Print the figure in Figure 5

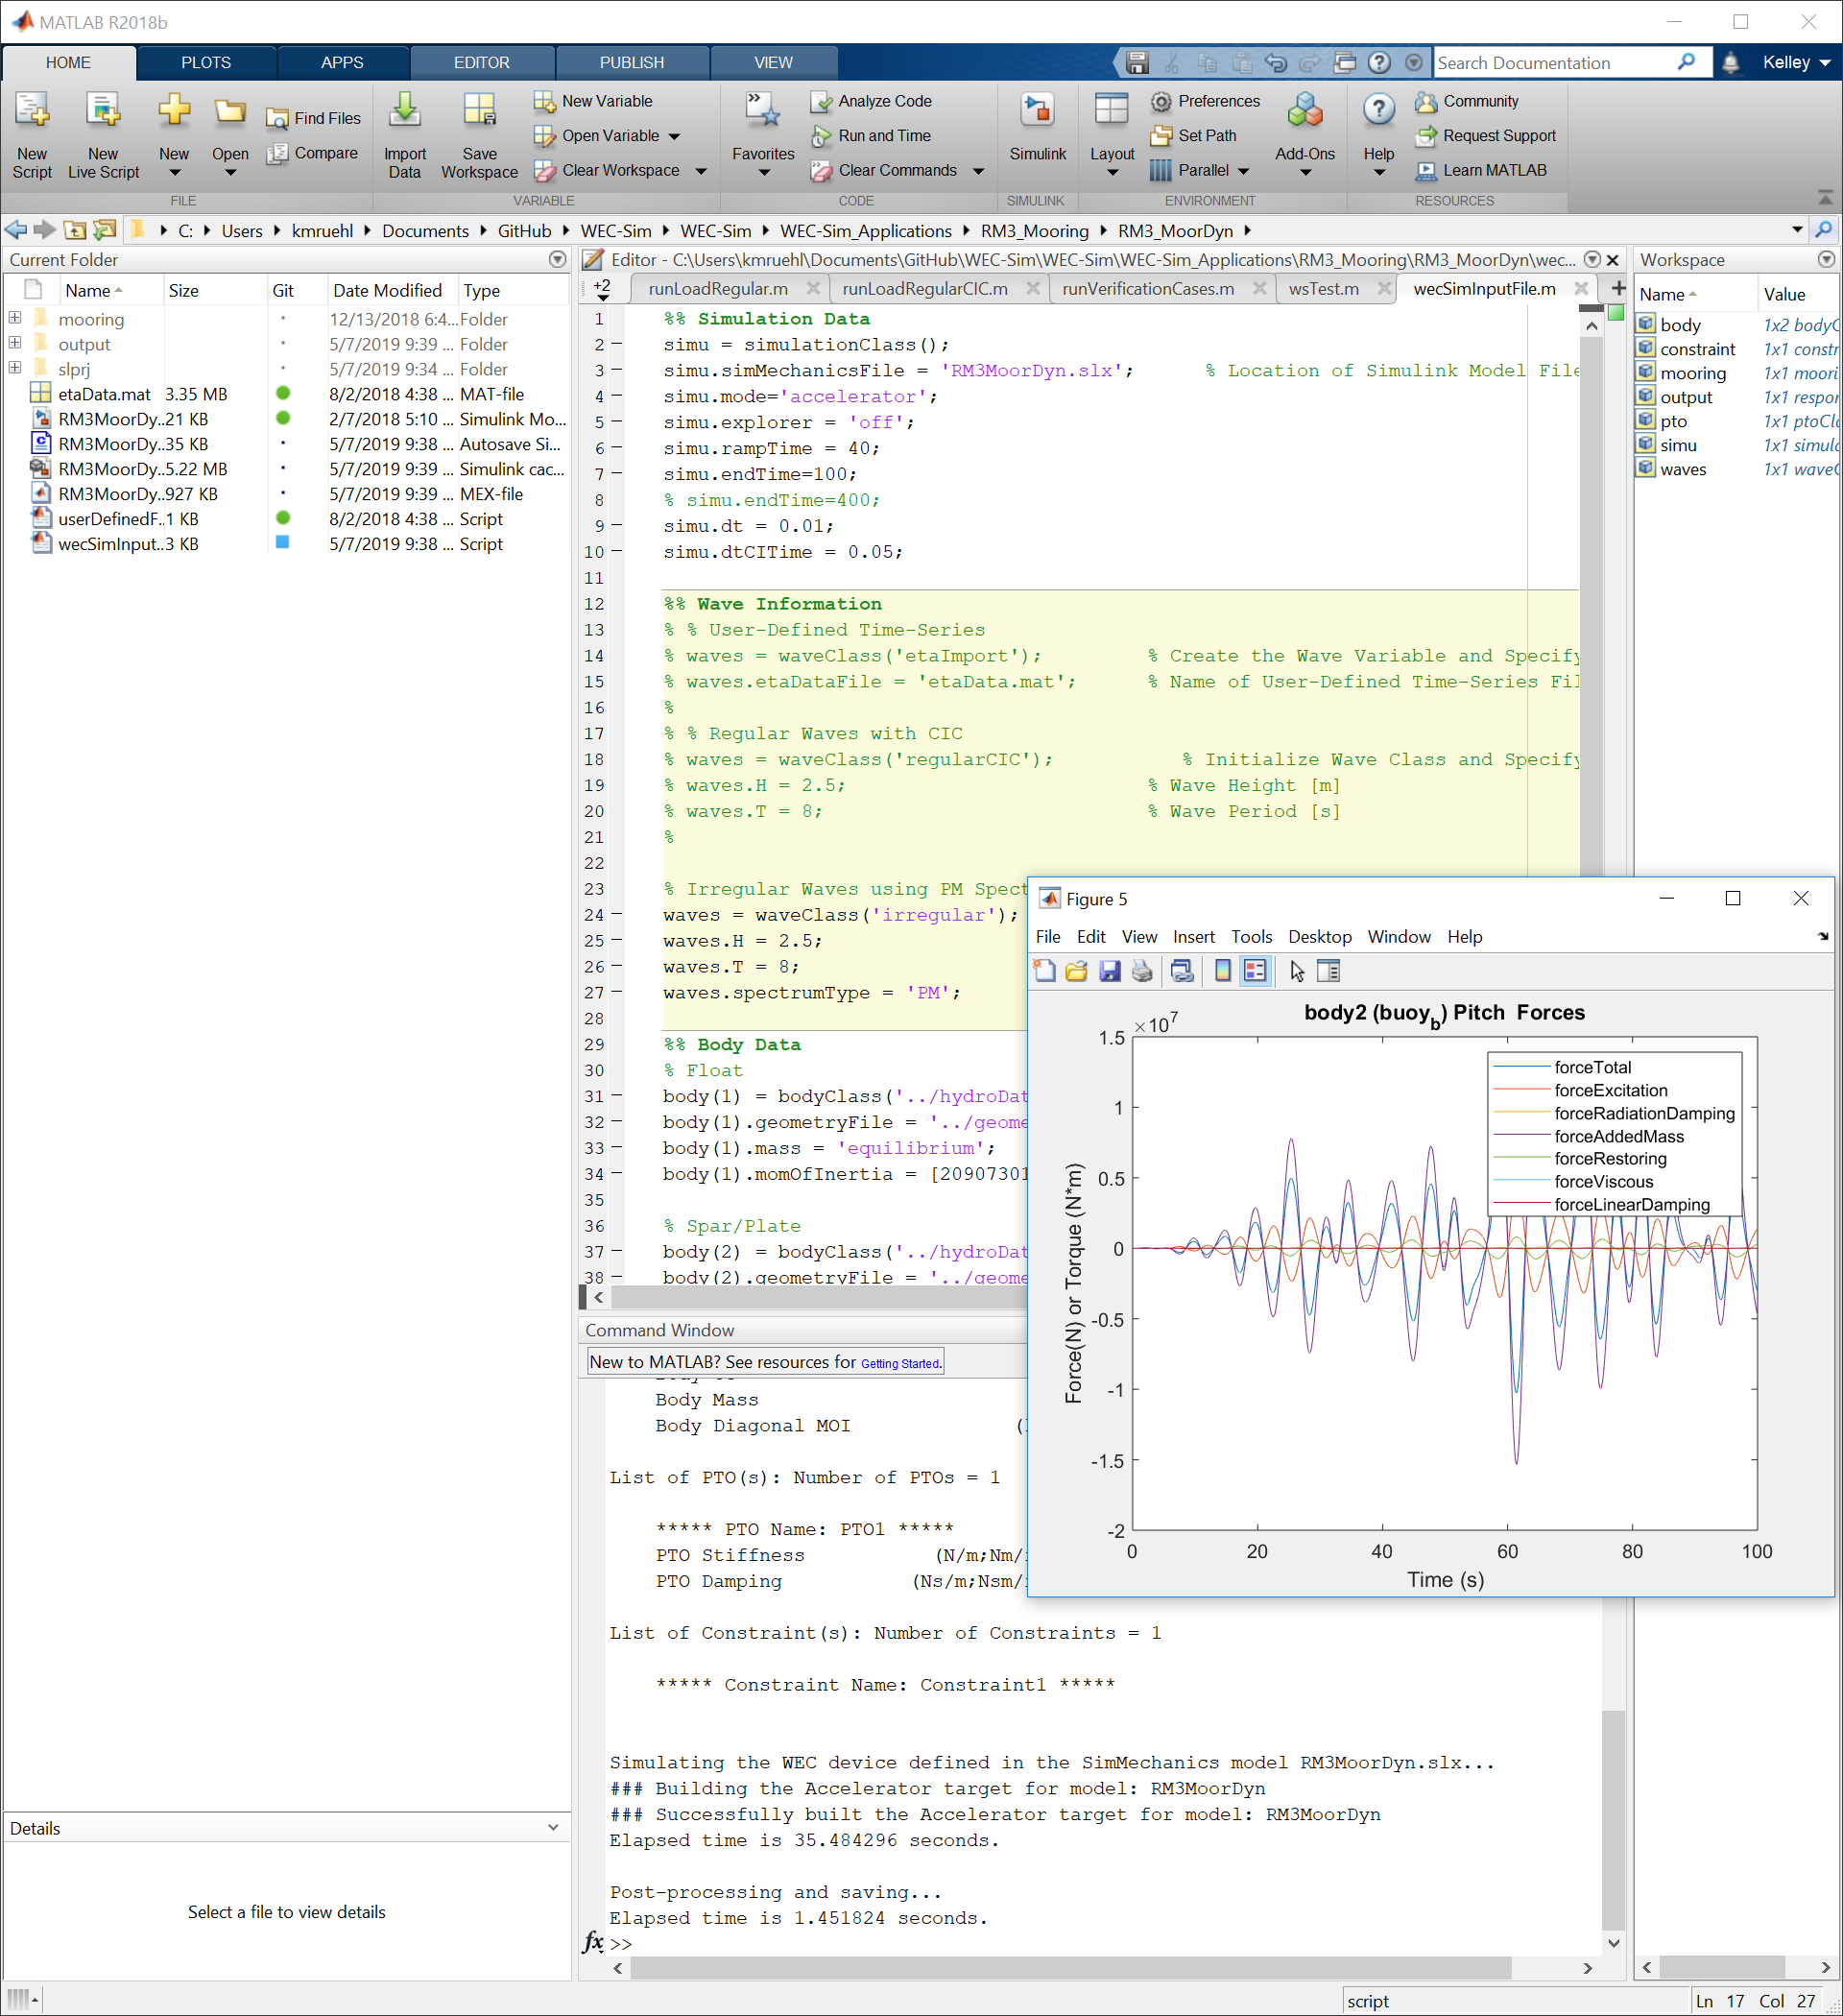1142,970
